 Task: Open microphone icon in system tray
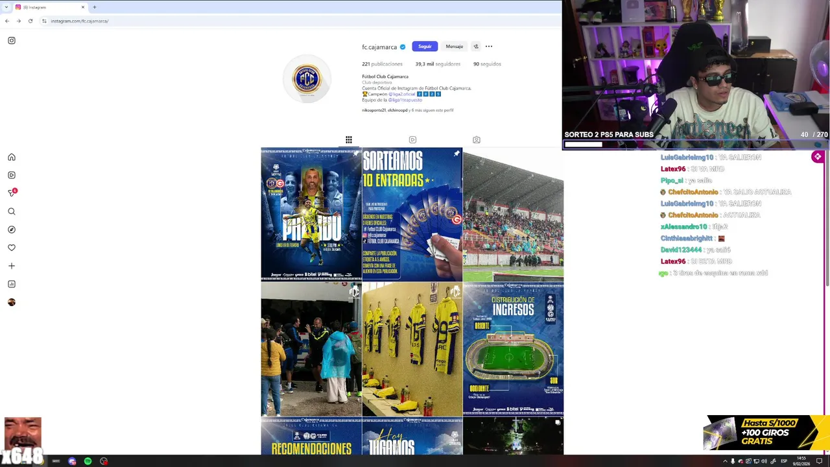(733, 461)
